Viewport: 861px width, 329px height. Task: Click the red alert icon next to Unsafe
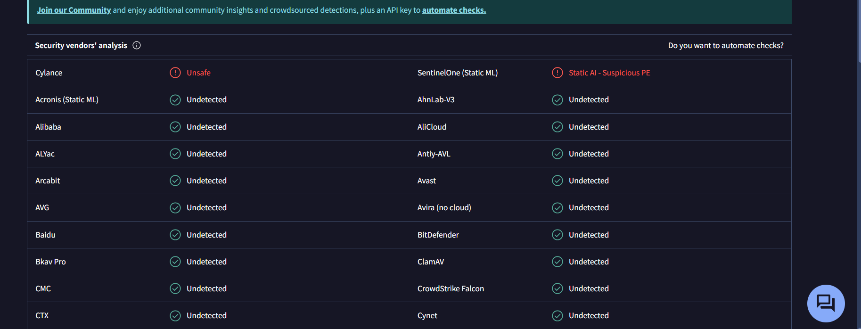[175, 73]
